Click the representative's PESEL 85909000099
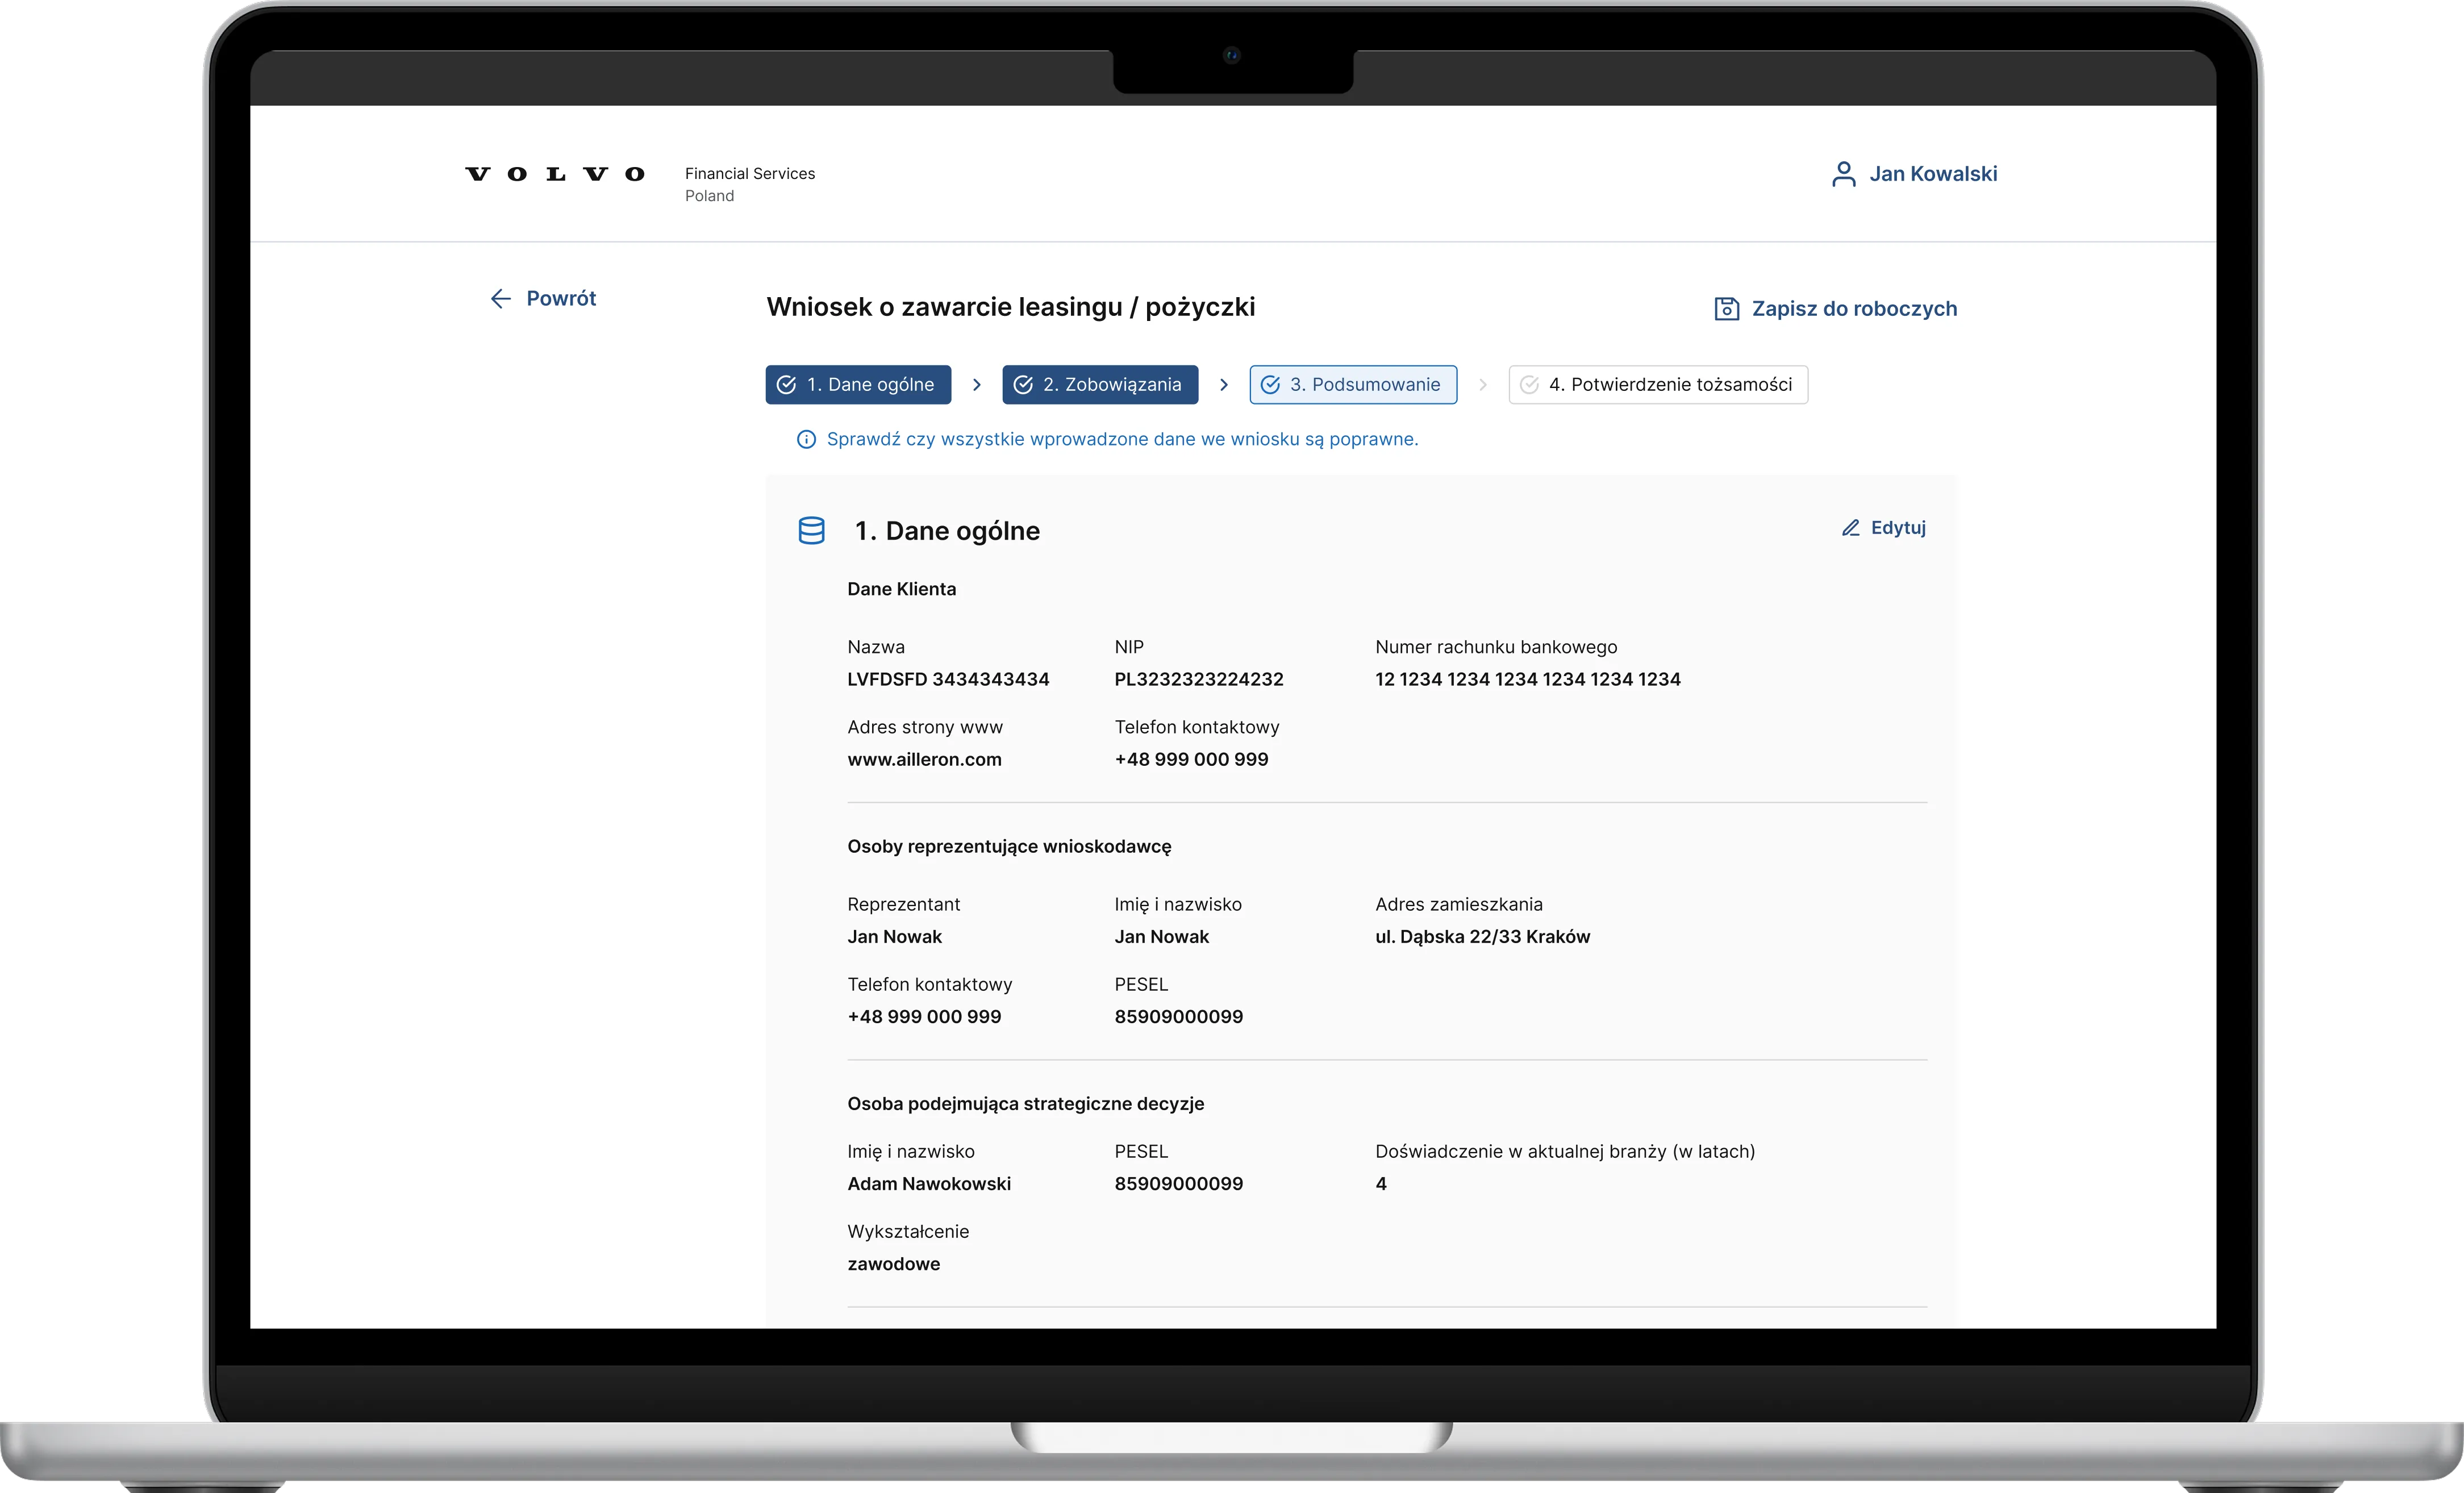Image resolution: width=2464 pixels, height=1493 pixels. coord(1179,1017)
